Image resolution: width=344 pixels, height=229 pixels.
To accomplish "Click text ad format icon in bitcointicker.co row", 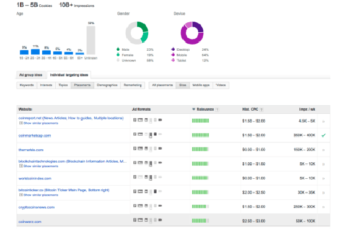I will pos(135,191).
